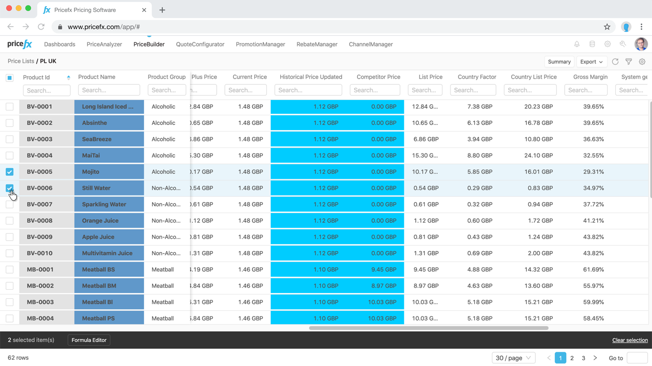Click the Product Name search field

click(109, 90)
